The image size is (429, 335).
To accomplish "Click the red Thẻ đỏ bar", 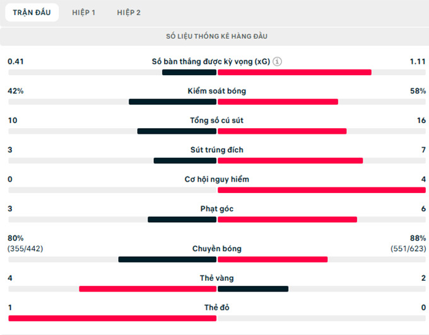I will click(112, 318).
